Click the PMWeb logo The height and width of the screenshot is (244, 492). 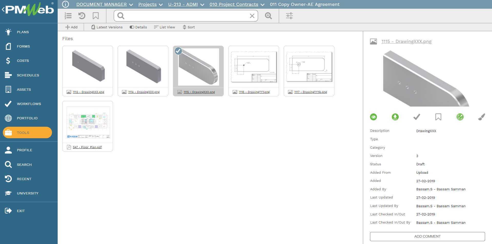29,10
